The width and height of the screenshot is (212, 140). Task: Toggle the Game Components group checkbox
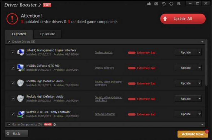[9, 125]
